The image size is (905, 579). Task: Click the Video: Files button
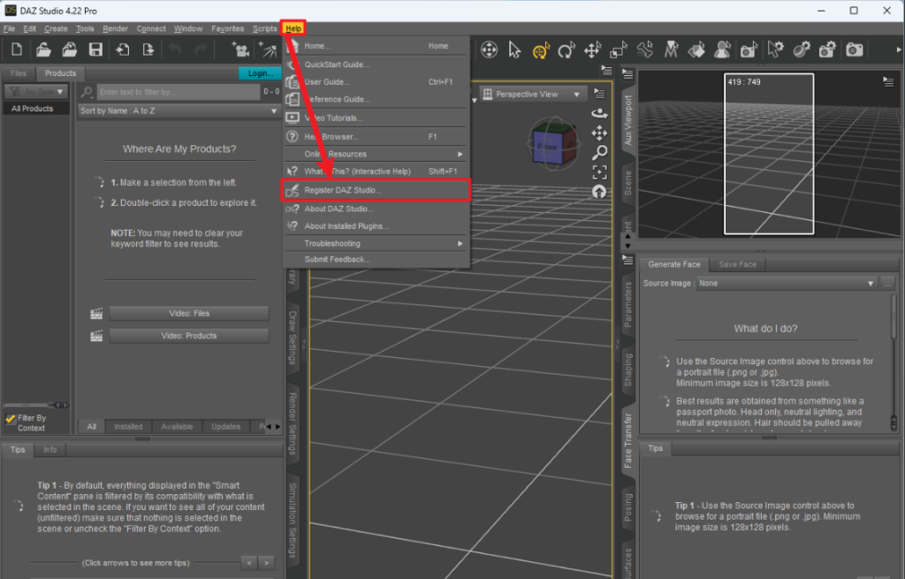(x=189, y=313)
